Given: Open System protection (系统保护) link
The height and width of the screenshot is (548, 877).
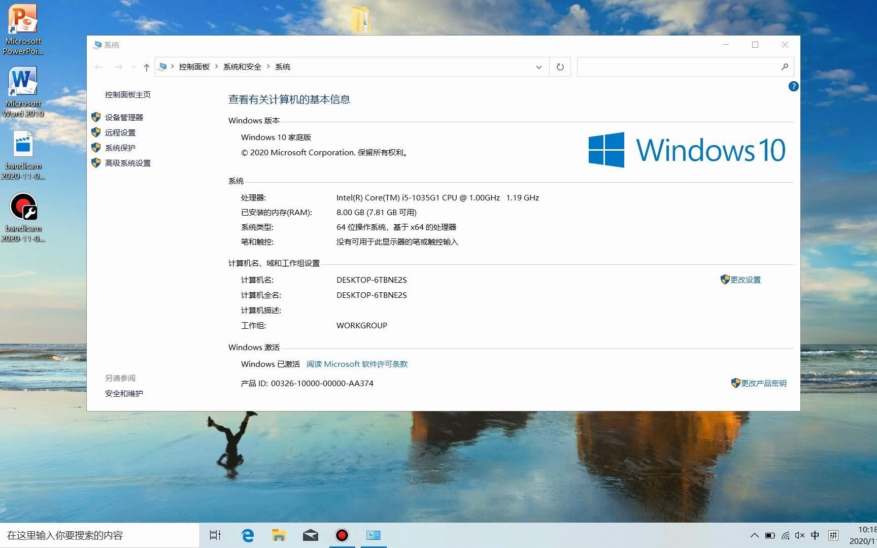Looking at the screenshot, I should (x=120, y=148).
